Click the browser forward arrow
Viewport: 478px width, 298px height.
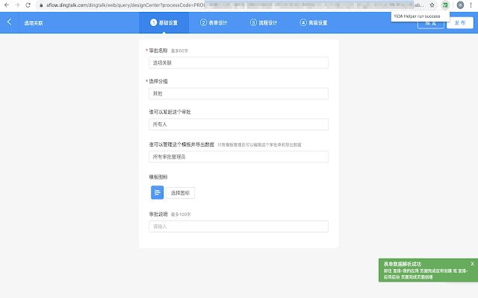coord(17,5)
